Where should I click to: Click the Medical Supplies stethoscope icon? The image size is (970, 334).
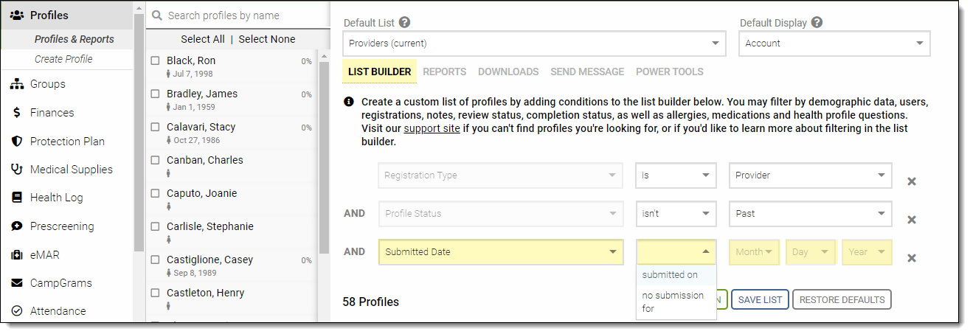pos(16,170)
